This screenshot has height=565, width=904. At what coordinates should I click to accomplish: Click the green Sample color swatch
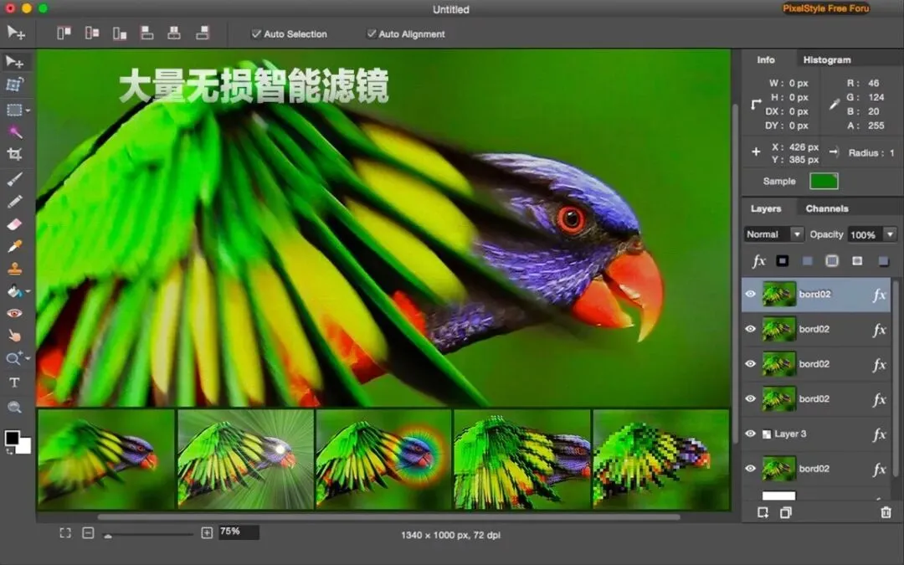[x=824, y=181]
